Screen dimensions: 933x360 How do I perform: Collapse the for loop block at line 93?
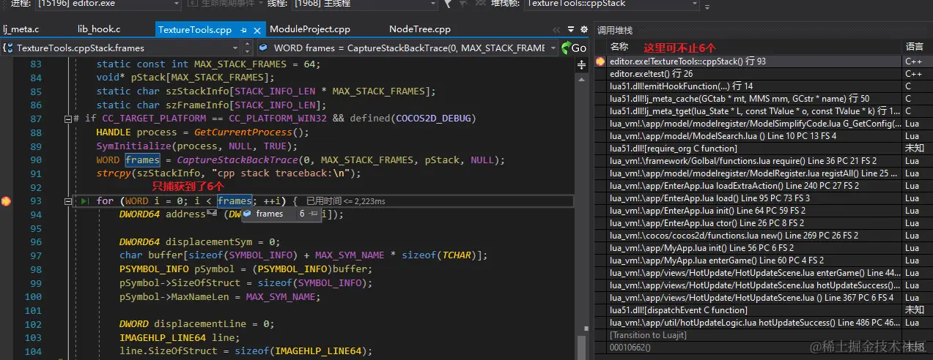point(68,201)
